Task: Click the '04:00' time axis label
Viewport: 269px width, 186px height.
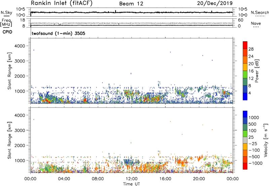Action: click(x=64, y=179)
